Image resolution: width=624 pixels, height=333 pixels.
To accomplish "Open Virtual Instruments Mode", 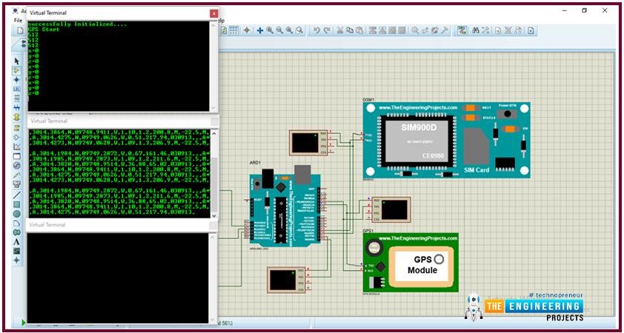I will pos(17,184).
